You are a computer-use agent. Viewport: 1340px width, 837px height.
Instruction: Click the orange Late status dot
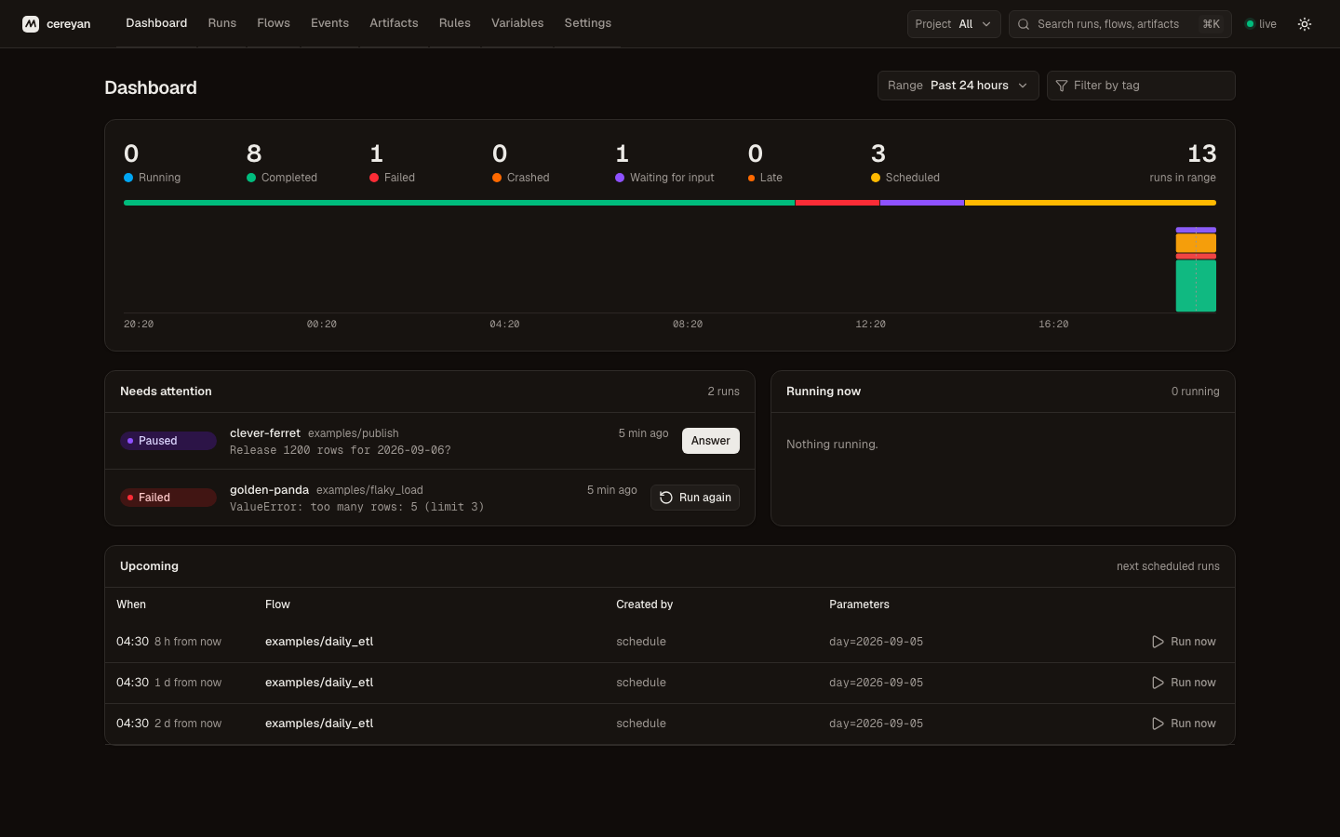tap(751, 178)
